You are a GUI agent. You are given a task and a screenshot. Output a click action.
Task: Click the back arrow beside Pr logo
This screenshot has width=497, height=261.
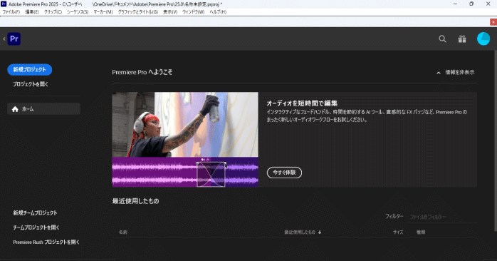coord(4,39)
